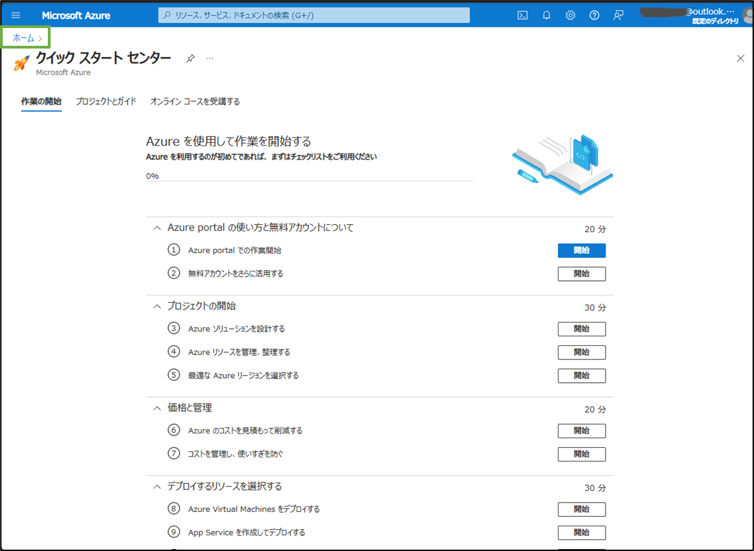The height and width of the screenshot is (551, 754).
Task: Start 最適な Azure リージョンを選択する
Action: point(581,375)
